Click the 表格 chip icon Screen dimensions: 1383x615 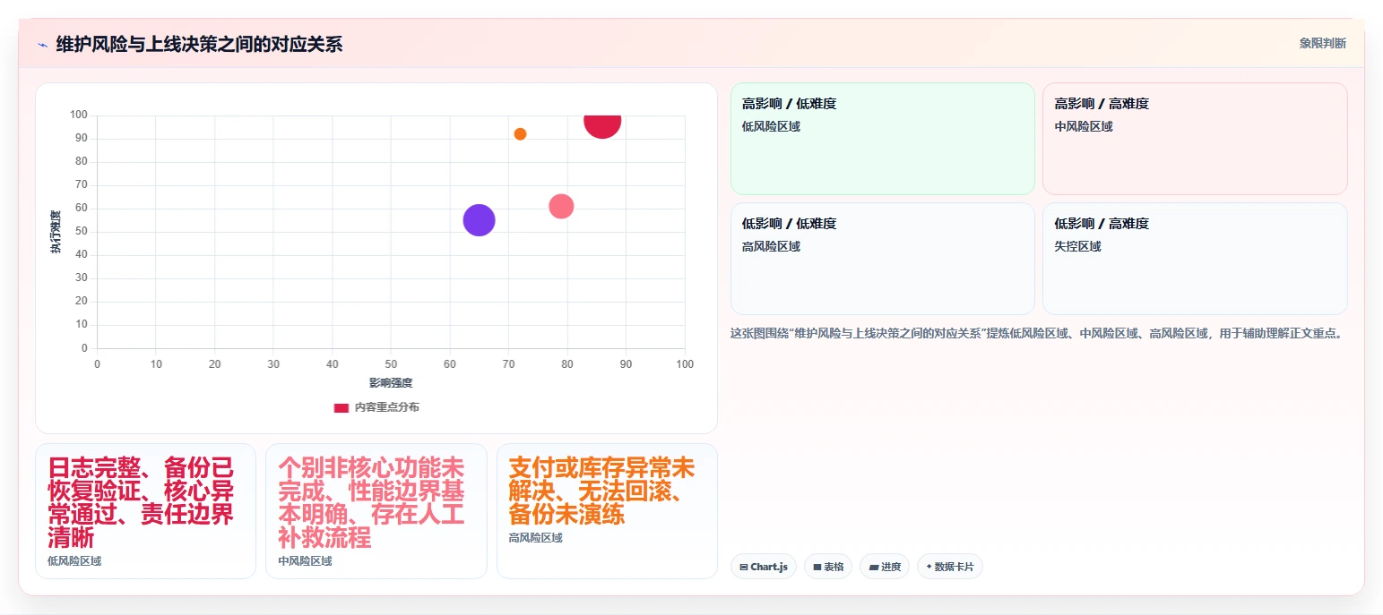[x=817, y=567]
